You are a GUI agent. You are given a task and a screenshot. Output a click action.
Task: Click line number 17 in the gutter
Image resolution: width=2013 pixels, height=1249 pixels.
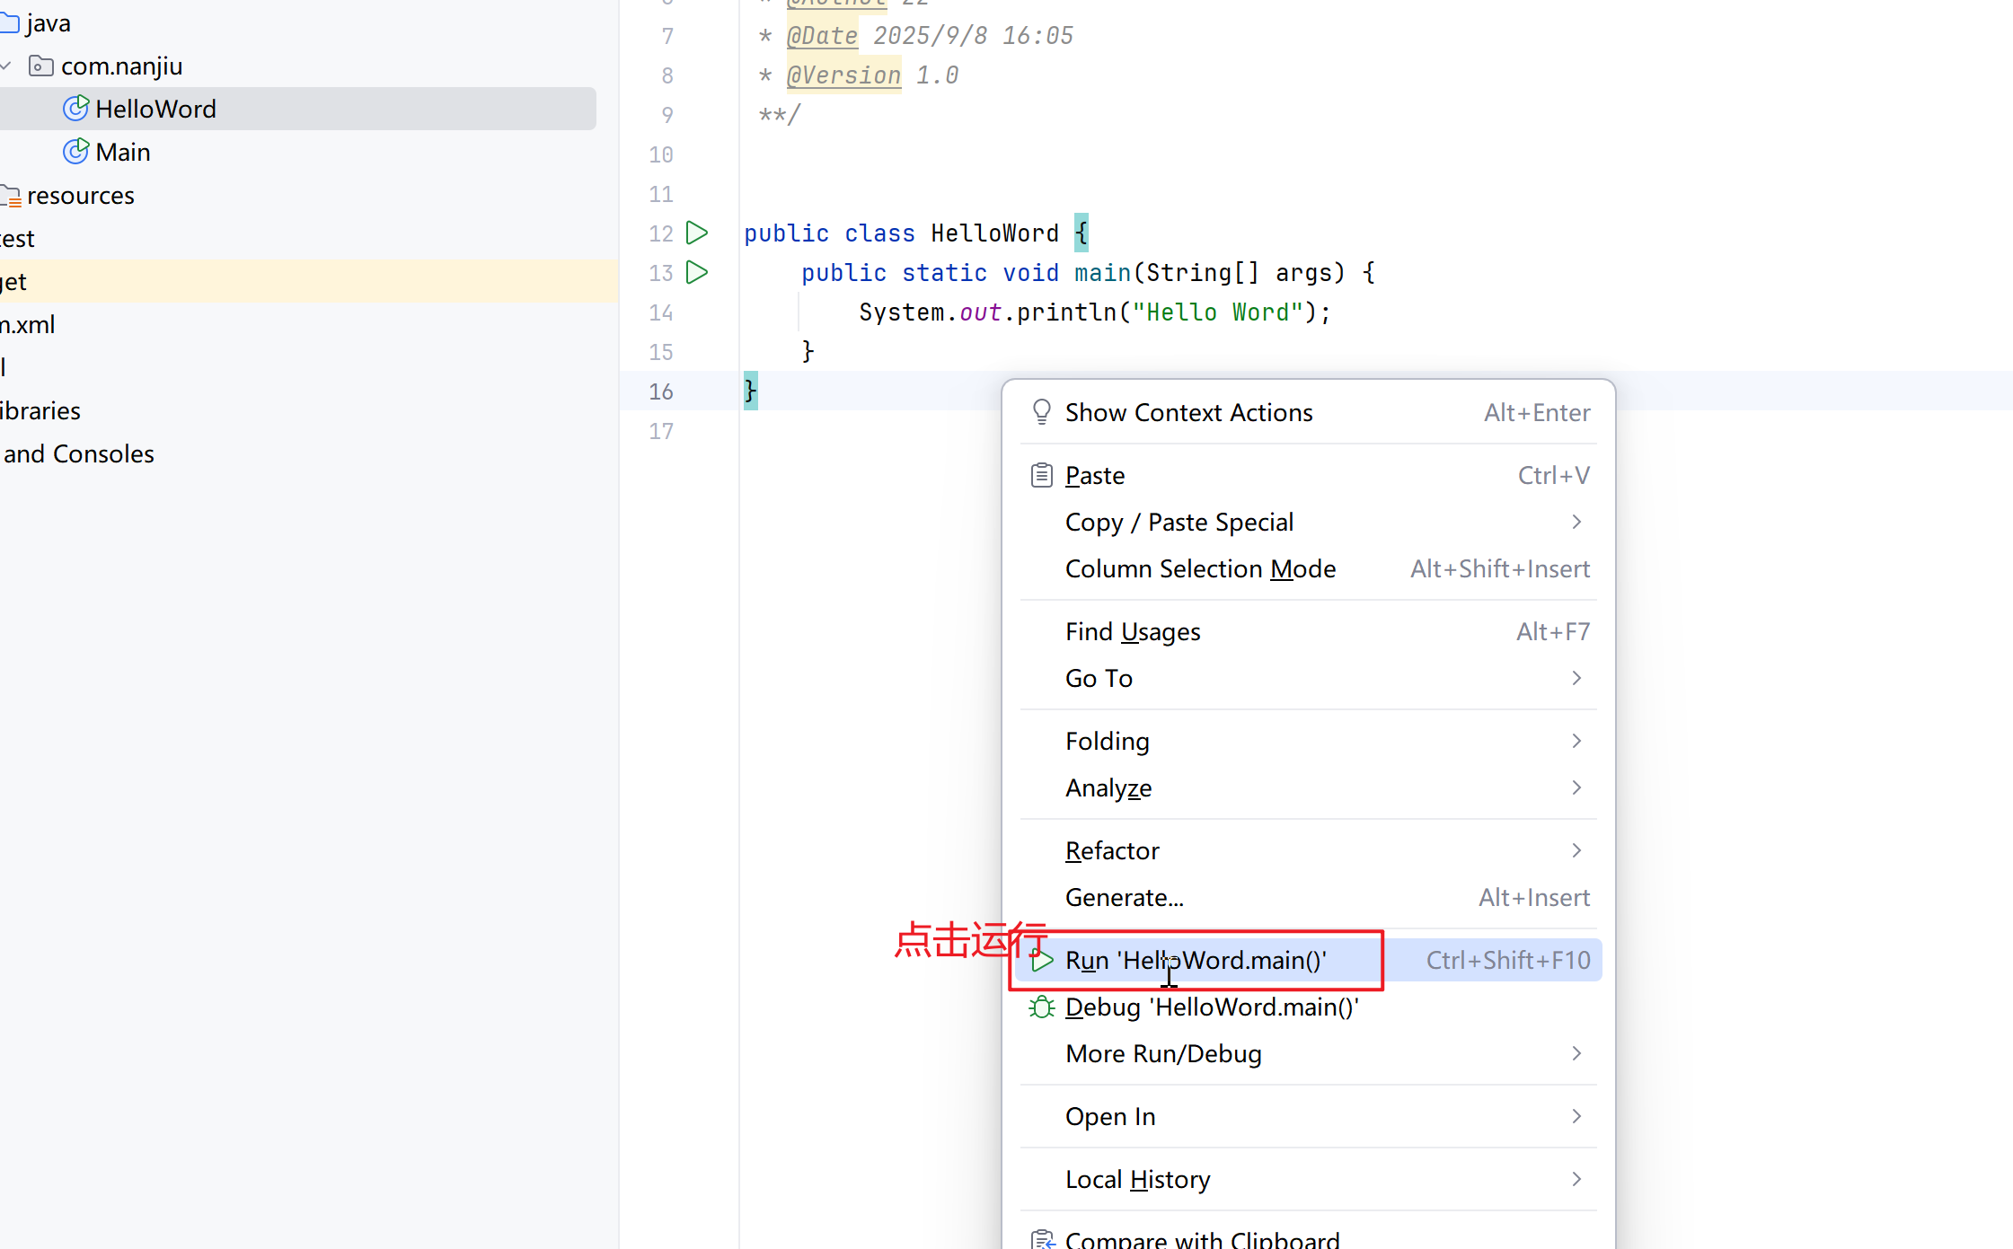(x=661, y=431)
